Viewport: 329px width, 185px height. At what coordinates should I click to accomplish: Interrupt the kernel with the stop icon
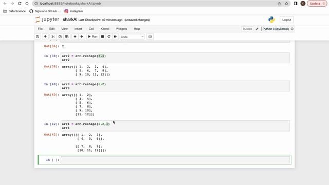click(102, 36)
